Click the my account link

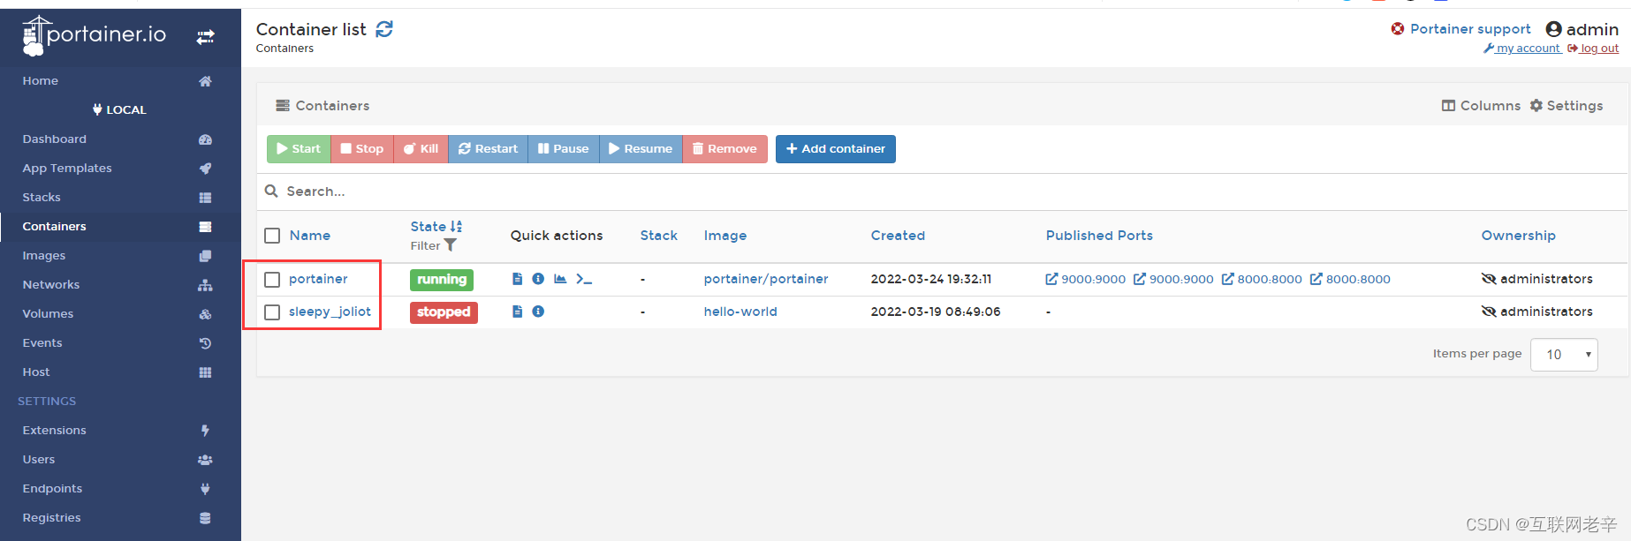1522,49
